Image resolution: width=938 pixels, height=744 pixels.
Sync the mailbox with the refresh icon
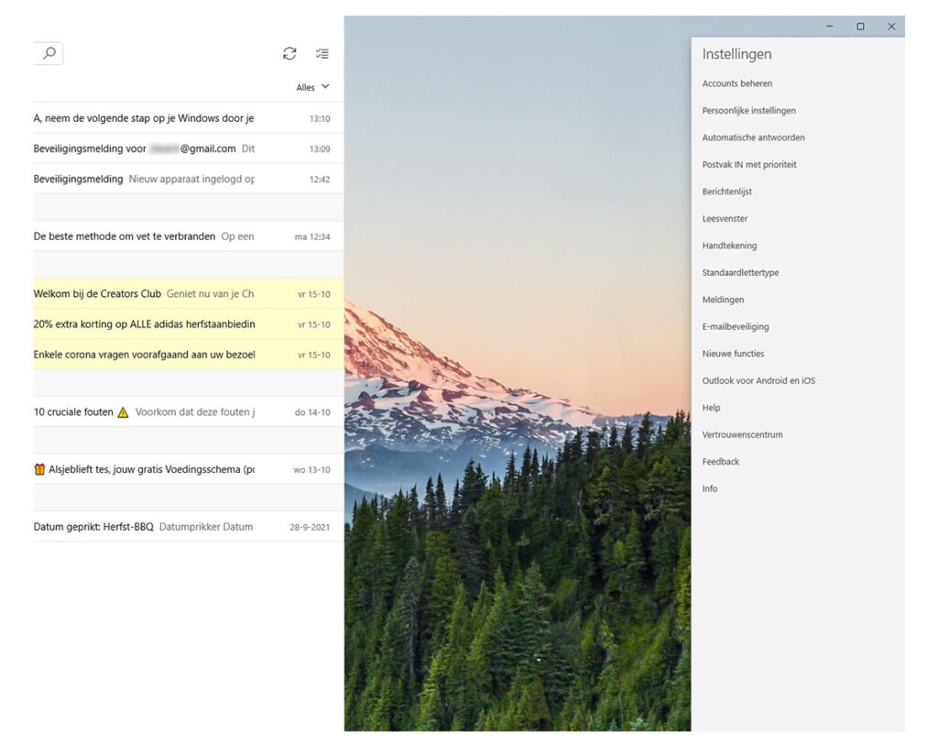289,53
